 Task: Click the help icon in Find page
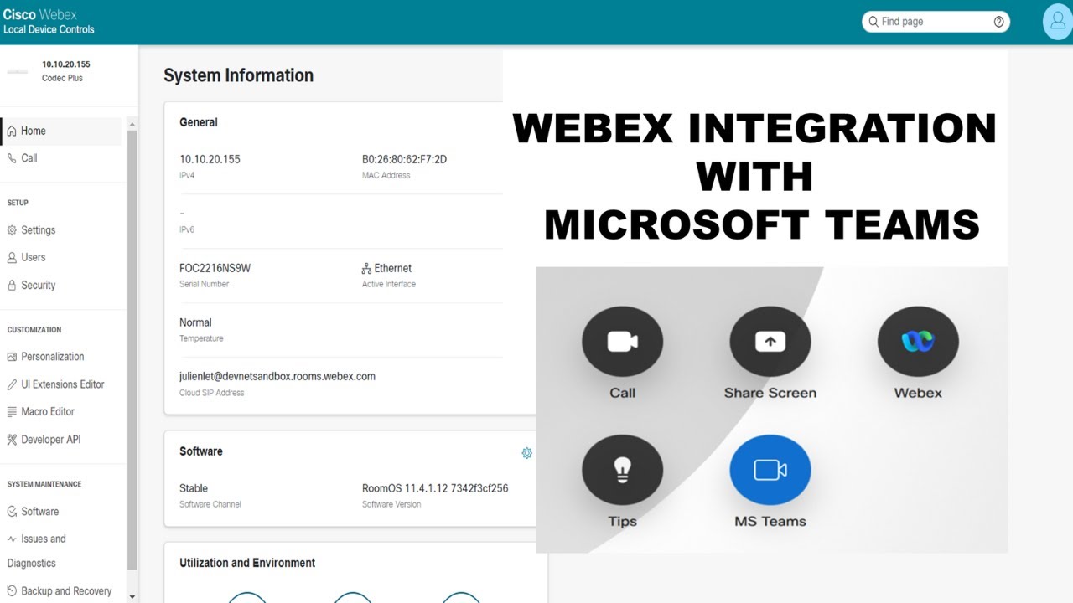coord(998,22)
